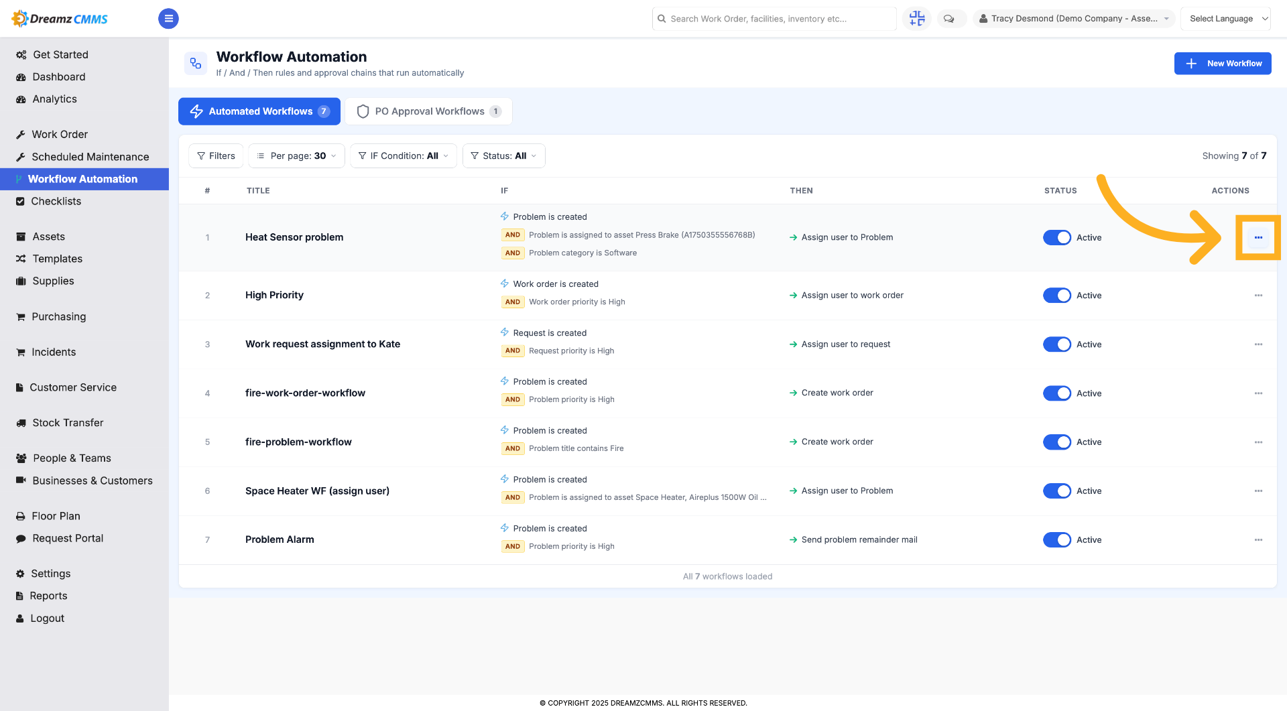Image resolution: width=1287 pixels, height=711 pixels.
Task: Click the Stock Transfer truck icon
Action: tap(21, 423)
